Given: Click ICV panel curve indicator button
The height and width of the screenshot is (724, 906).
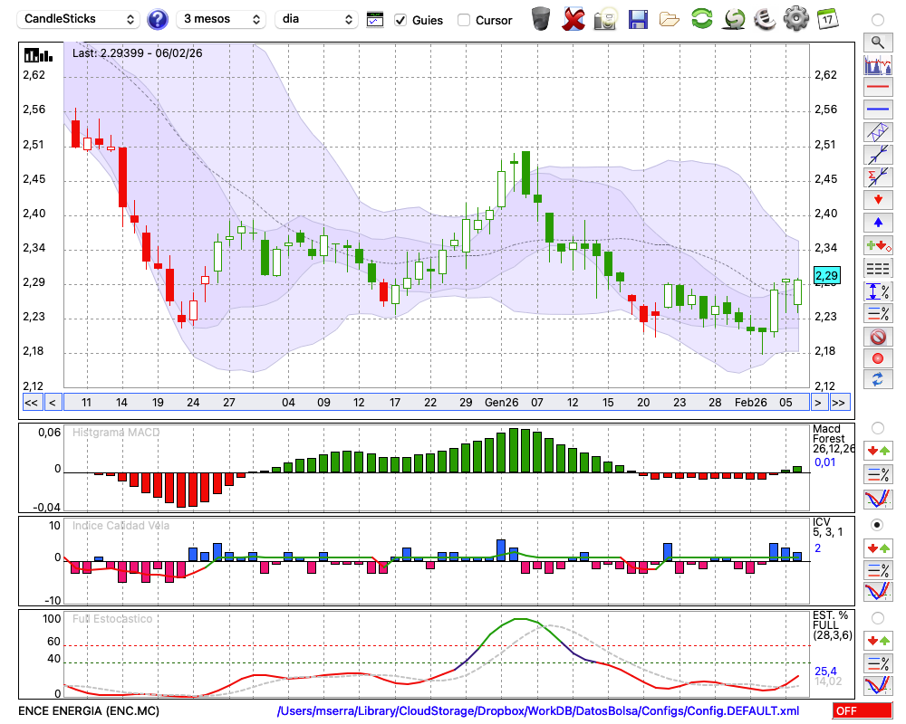Looking at the screenshot, I should (878, 592).
